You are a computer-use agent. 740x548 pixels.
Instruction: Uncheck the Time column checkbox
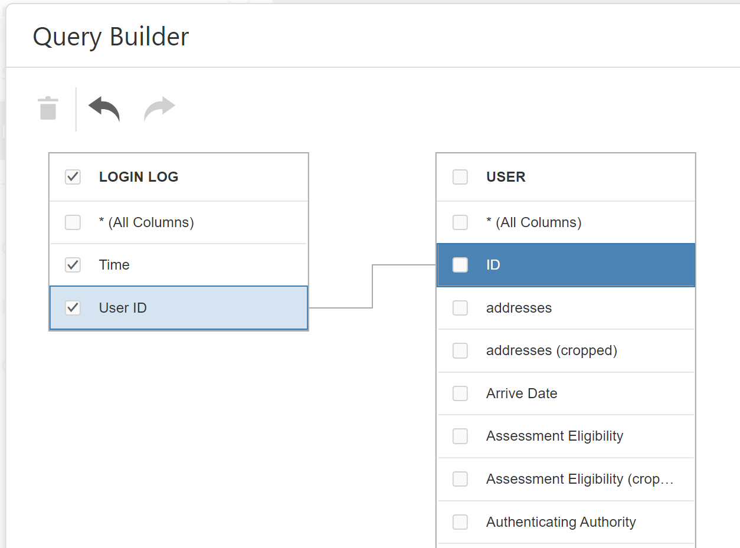point(73,265)
